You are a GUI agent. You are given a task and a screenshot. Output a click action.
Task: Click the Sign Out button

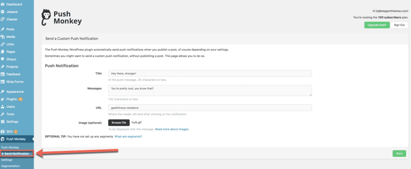[x=399, y=25]
